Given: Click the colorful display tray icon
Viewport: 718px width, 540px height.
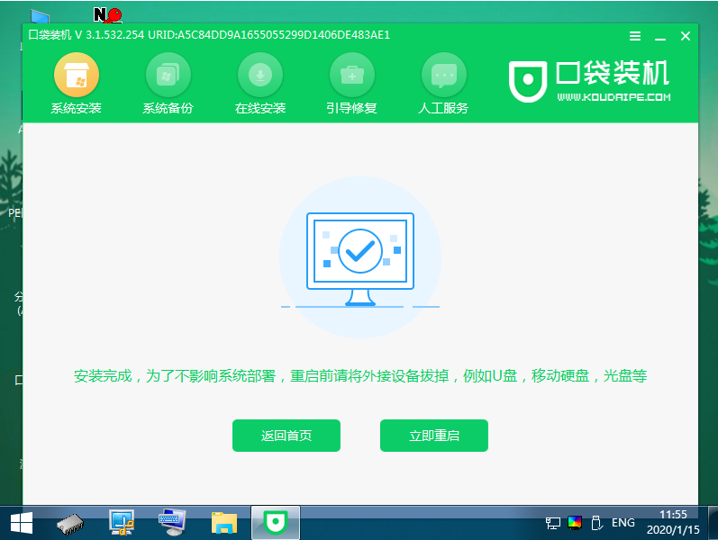Looking at the screenshot, I should pyautogui.click(x=574, y=523).
